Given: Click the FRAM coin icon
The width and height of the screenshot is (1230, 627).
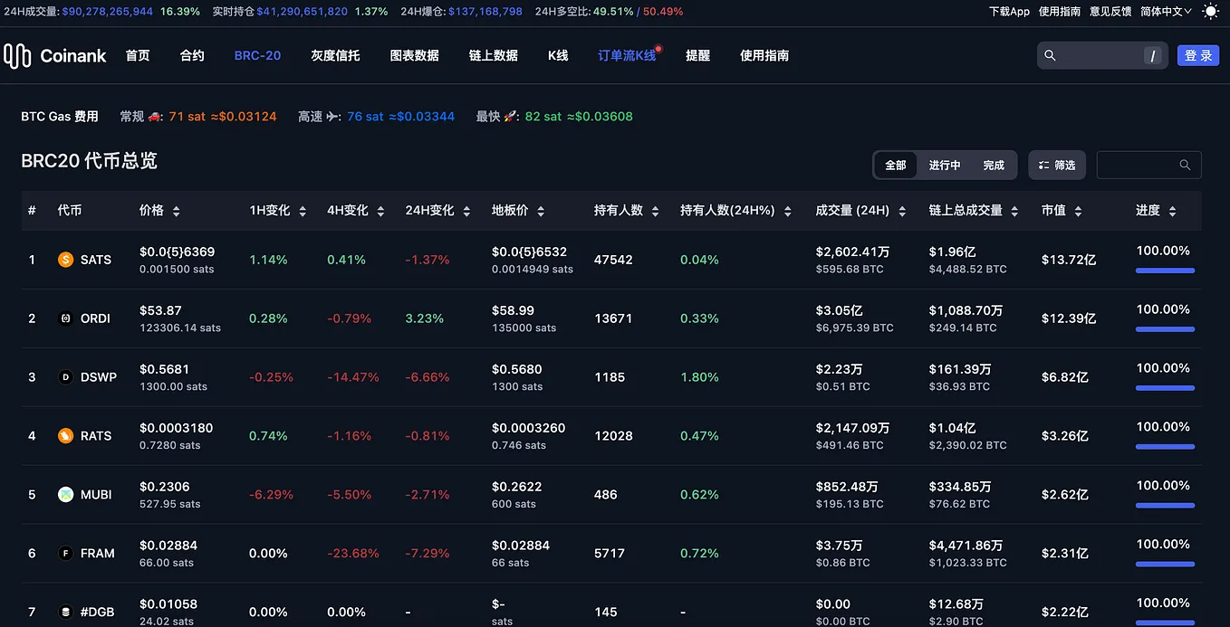Looking at the screenshot, I should point(65,554).
